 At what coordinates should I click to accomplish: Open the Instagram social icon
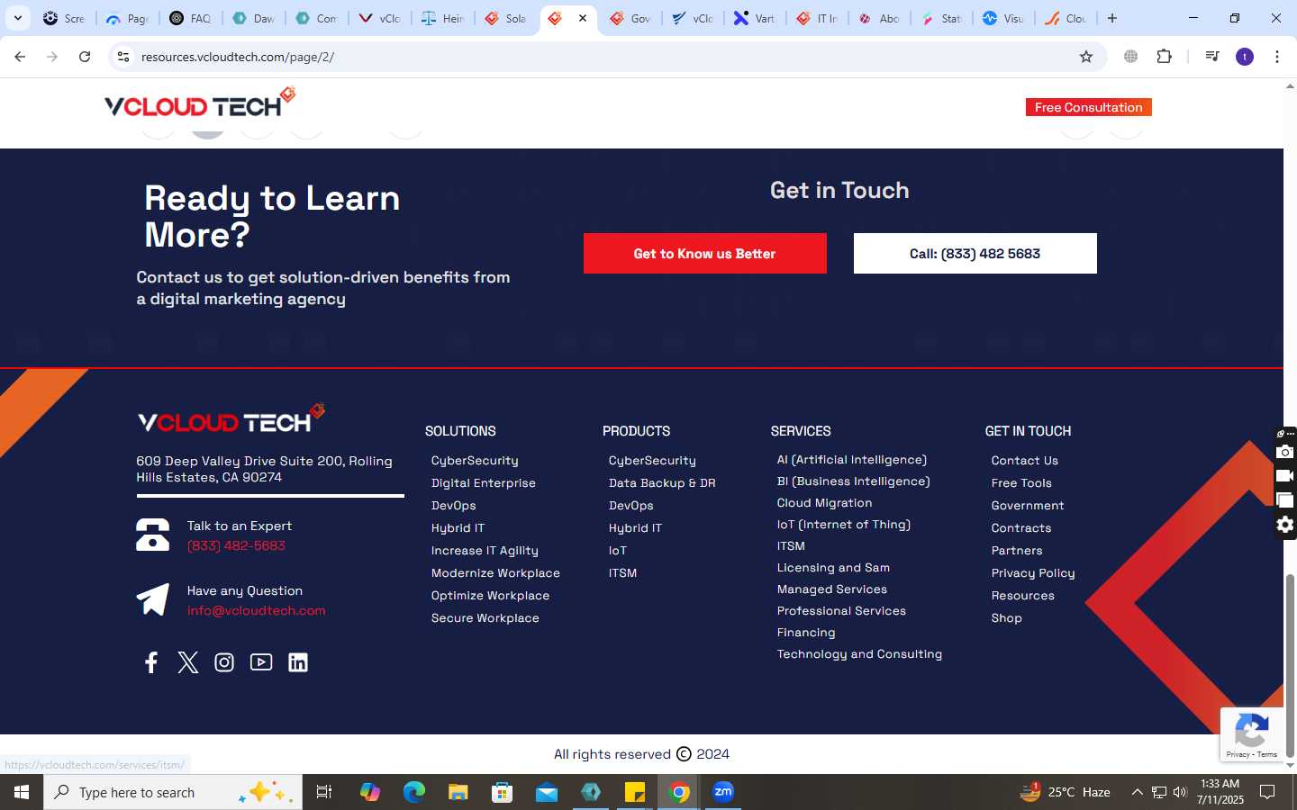point(224,662)
